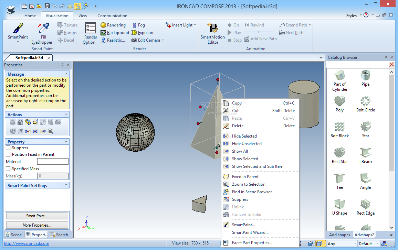This screenshot has width=398, height=250.
Task: Pick the Part of Cylinder shape
Action: tap(339, 80)
